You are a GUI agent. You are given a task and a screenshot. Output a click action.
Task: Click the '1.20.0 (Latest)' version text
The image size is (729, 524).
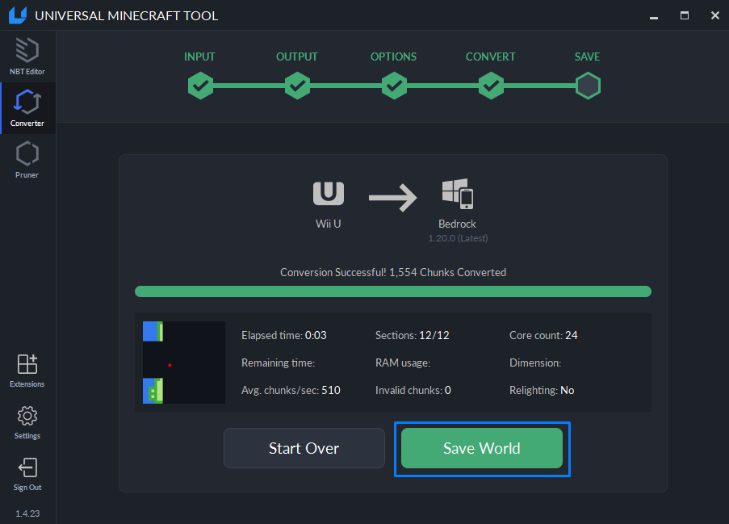pos(458,238)
